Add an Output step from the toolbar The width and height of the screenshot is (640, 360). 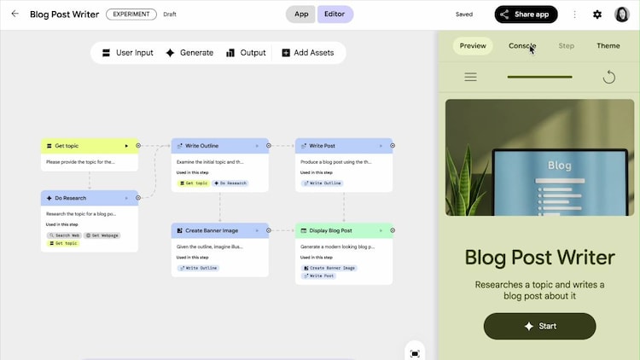246,53
